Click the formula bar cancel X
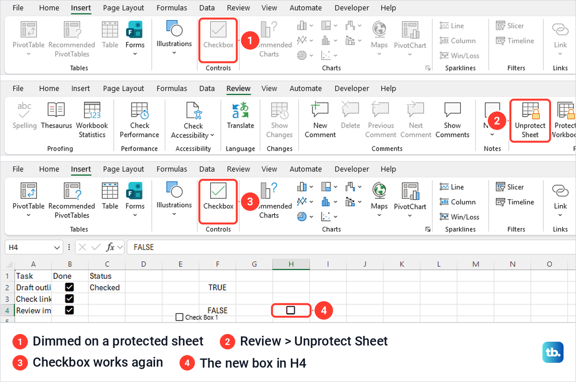576x382 pixels. 83,247
